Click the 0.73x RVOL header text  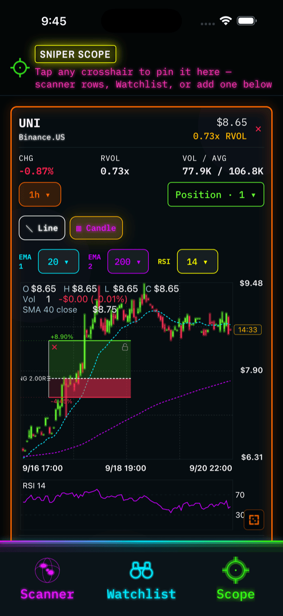(220, 136)
